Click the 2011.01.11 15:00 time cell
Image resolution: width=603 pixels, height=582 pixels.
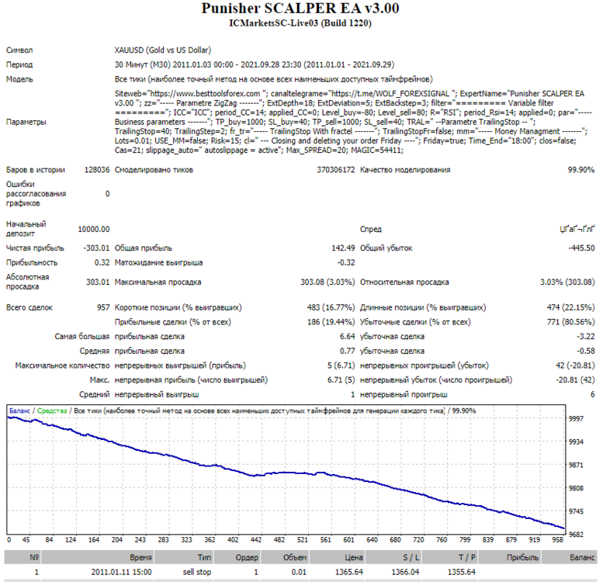[x=122, y=572]
